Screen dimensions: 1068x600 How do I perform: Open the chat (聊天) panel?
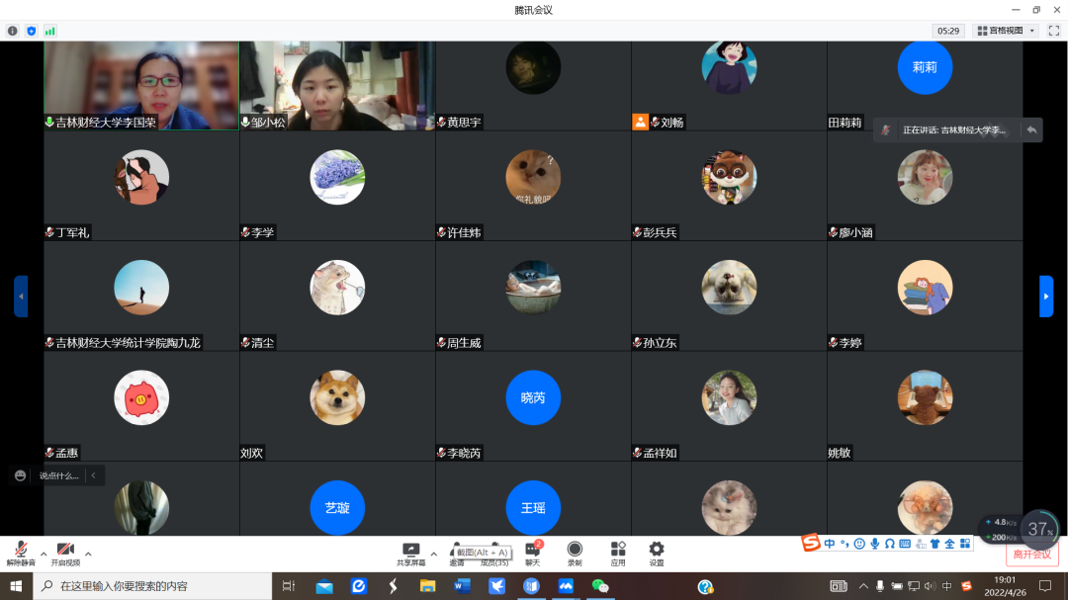coord(532,551)
